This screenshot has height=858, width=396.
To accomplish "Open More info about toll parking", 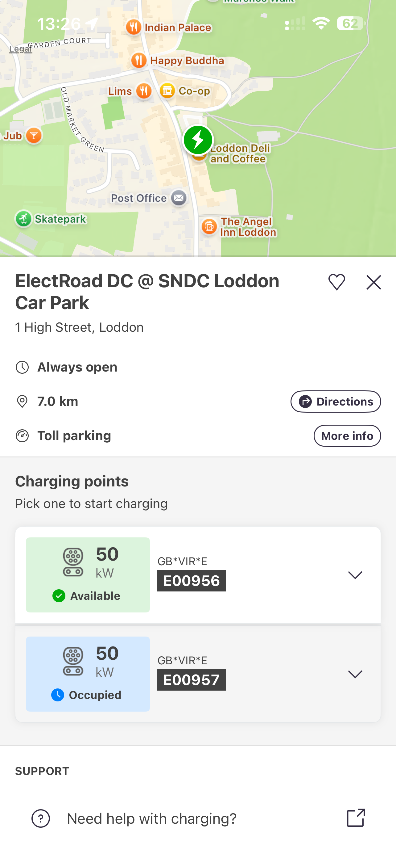I will [x=347, y=436].
